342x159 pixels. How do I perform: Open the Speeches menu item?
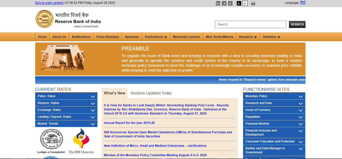[x=132, y=37]
